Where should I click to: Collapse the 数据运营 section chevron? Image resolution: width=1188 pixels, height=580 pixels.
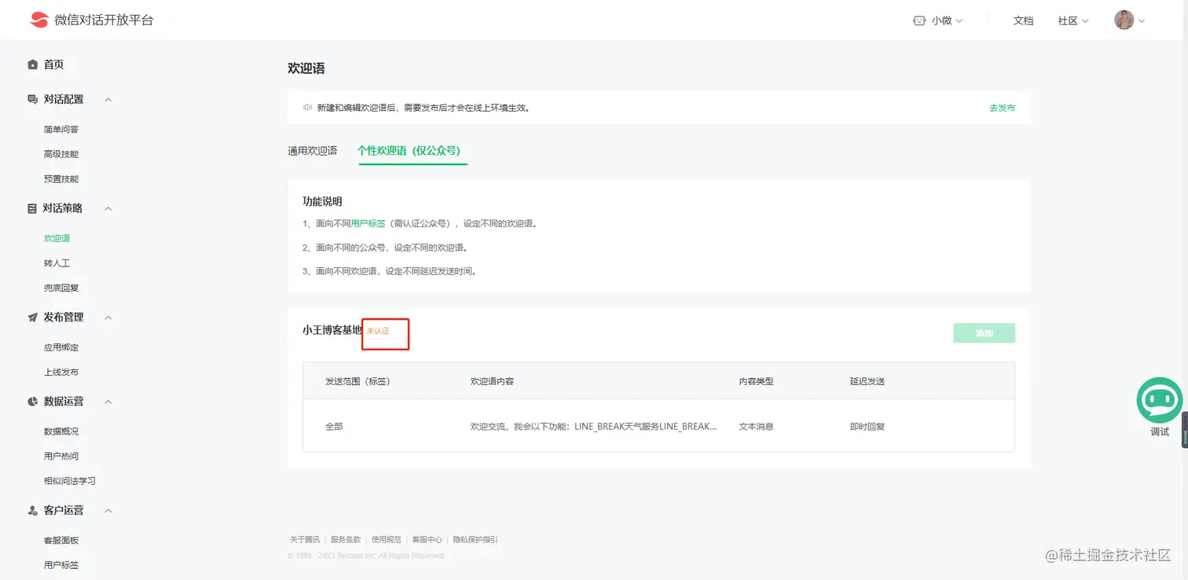tap(108, 402)
